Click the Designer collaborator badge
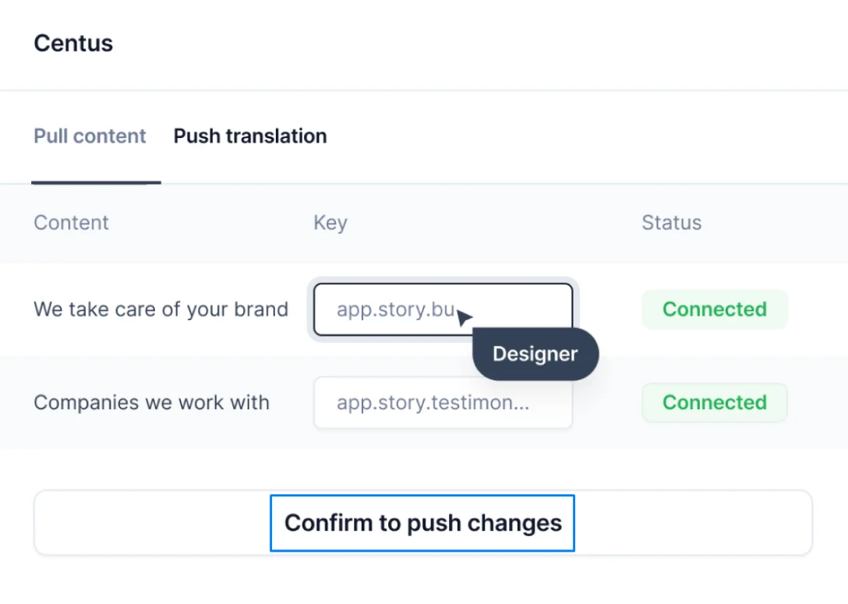Viewport: 848px width, 604px height. [535, 354]
